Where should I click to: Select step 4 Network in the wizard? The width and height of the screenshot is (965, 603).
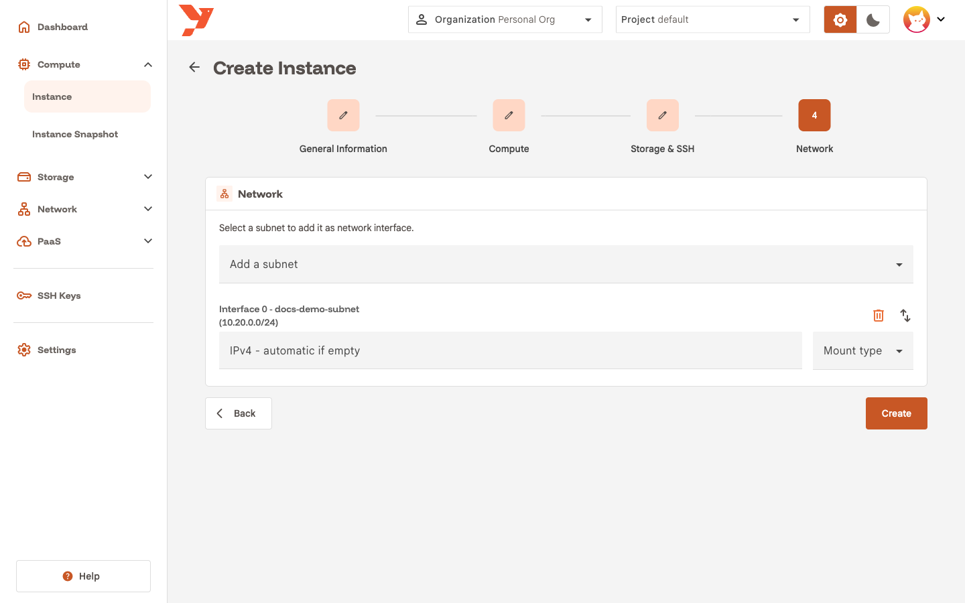click(x=814, y=115)
